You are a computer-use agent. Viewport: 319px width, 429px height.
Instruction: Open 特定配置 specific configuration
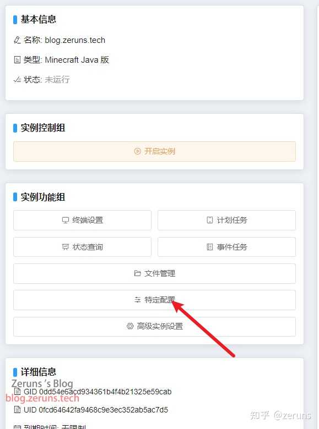(155, 300)
